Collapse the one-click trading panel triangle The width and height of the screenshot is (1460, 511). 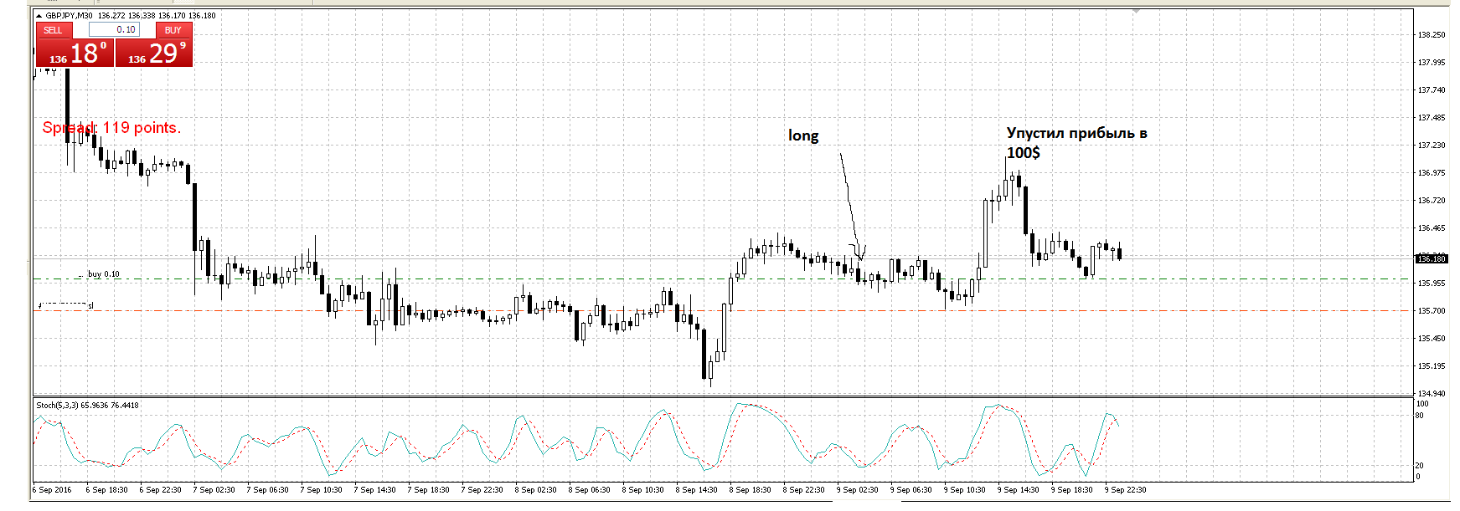click(39, 16)
